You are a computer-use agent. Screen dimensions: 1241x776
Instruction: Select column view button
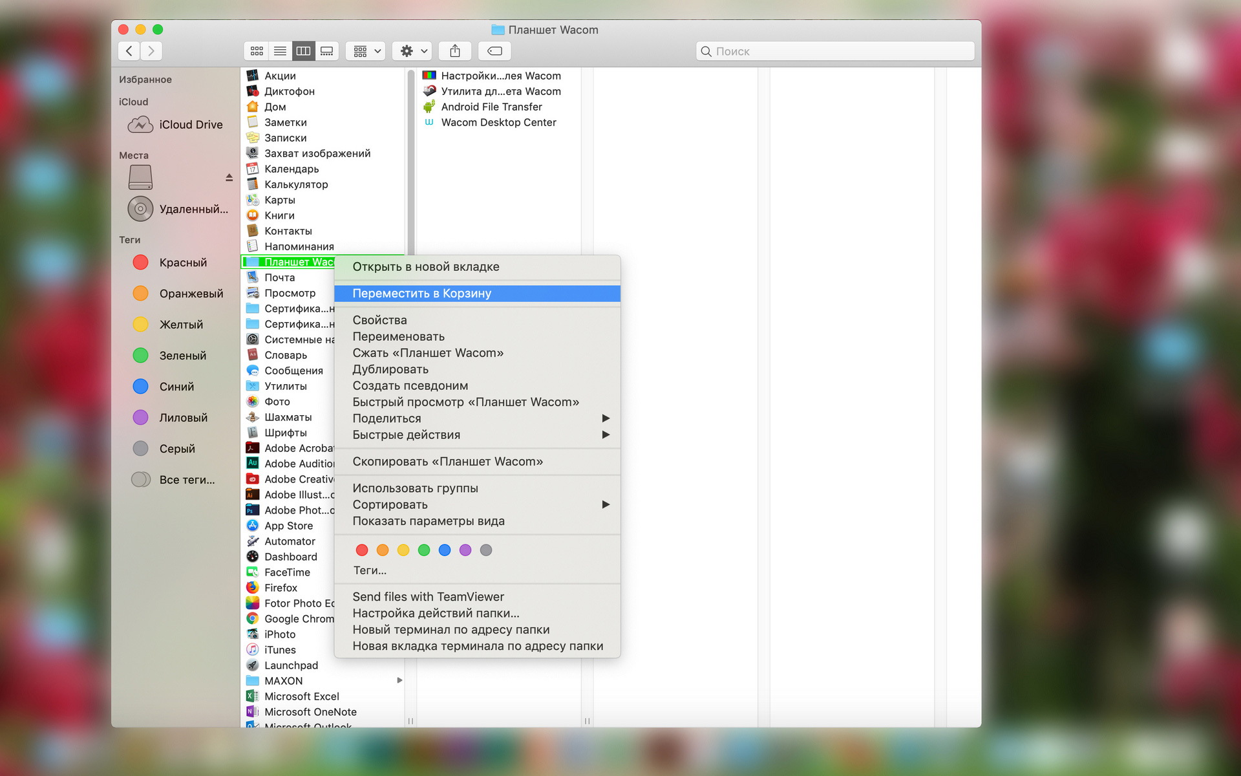pos(303,51)
